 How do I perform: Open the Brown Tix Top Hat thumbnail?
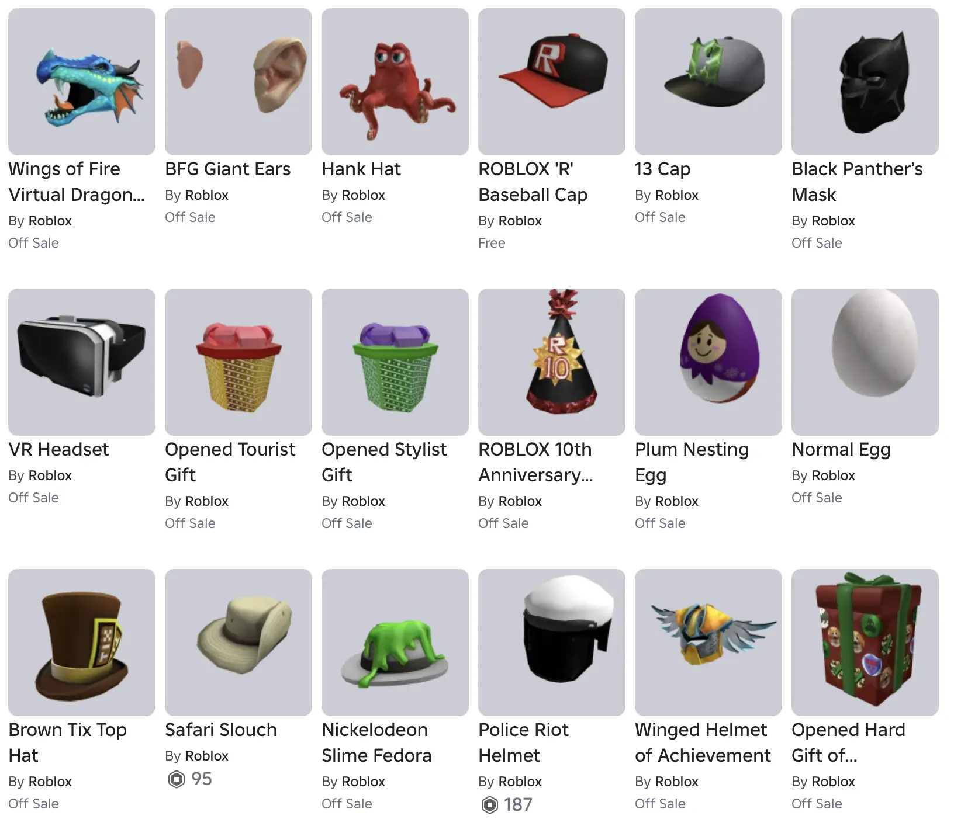pos(82,643)
